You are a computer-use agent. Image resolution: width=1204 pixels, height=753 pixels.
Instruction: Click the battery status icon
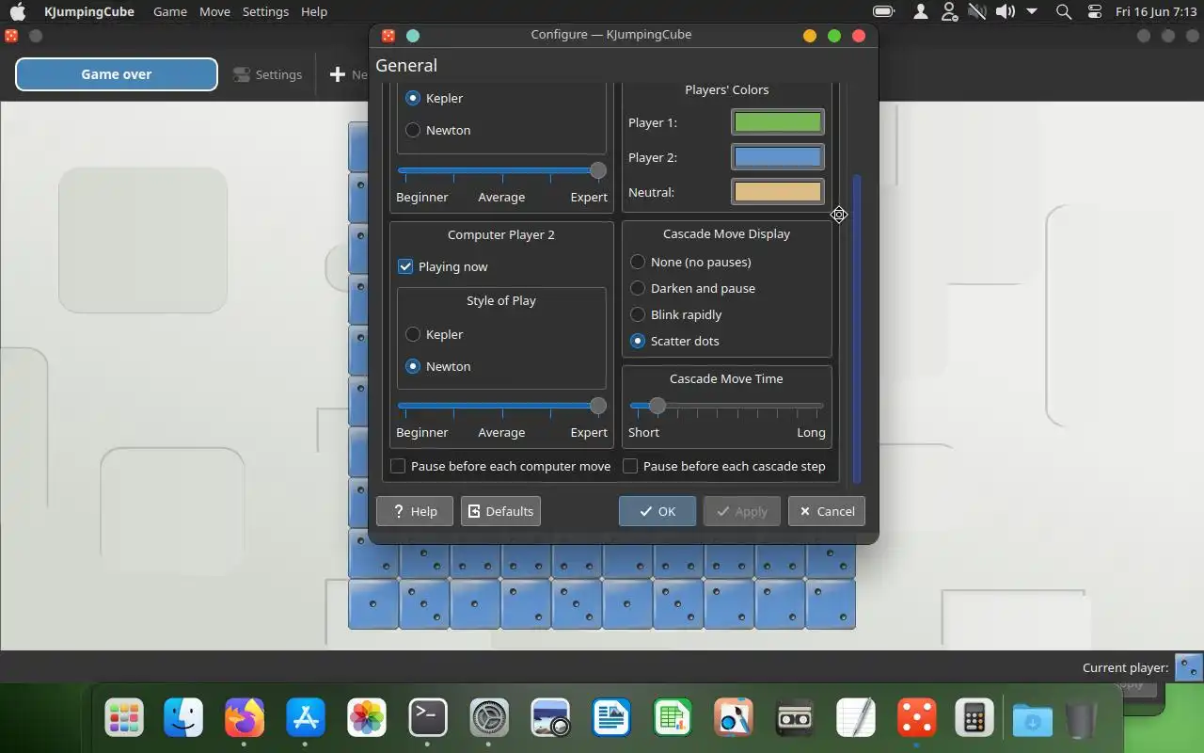(x=883, y=11)
